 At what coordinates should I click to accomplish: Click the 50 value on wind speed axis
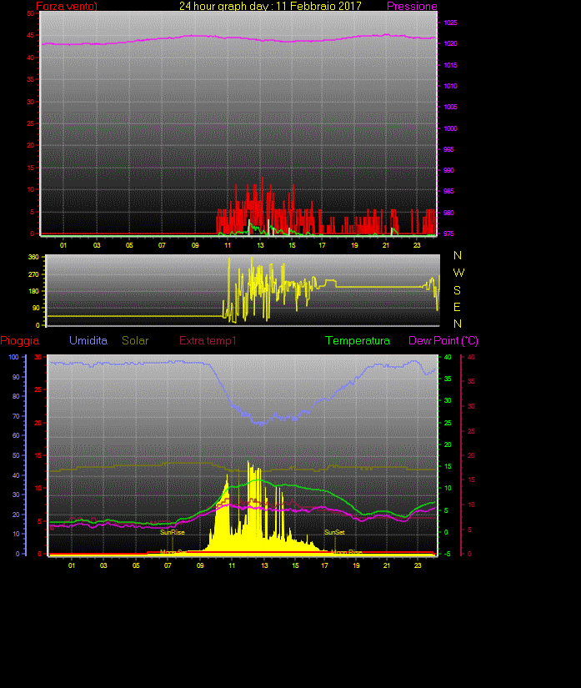tap(30, 14)
